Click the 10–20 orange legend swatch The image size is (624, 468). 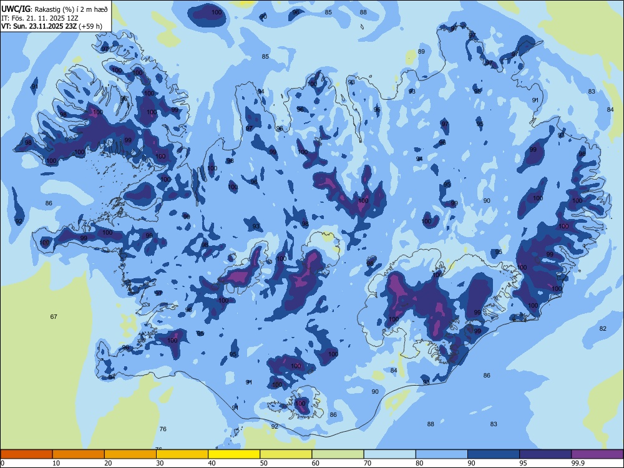pyautogui.click(x=79, y=454)
